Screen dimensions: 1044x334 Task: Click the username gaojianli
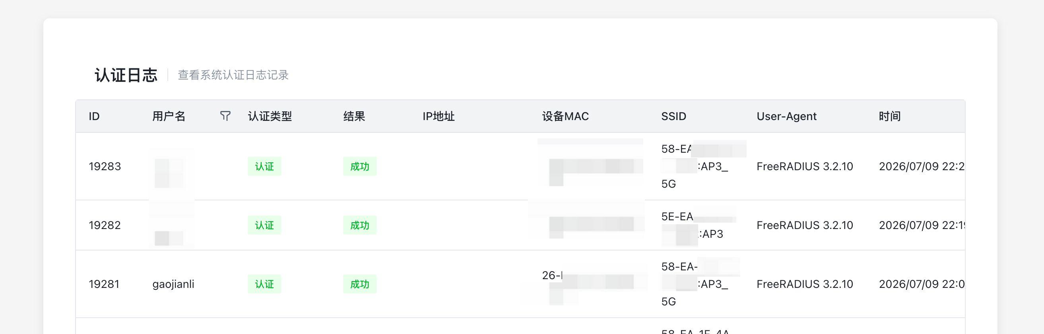[x=173, y=284]
